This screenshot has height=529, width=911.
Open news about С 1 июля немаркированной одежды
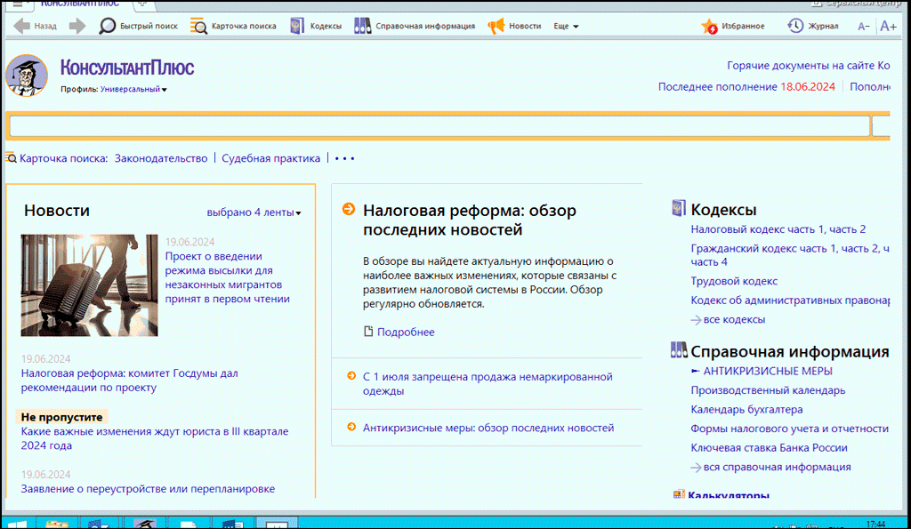click(x=488, y=384)
